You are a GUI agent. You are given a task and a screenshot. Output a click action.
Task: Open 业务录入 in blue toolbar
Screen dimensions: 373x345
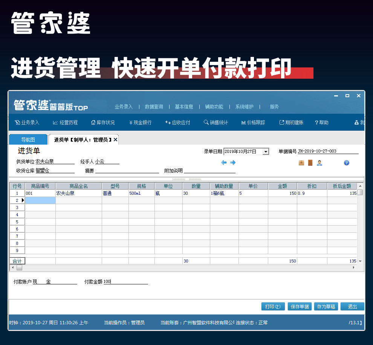tap(27, 122)
